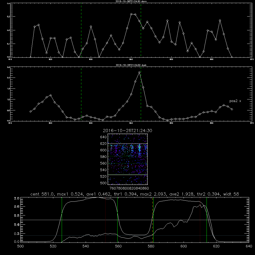Screen dimensions: 255x255
Task: Click the '640' x-axis label of bottom plot
Action: pyautogui.click(x=249, y=246)
